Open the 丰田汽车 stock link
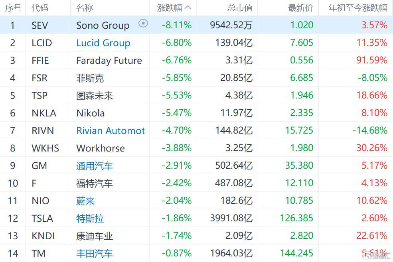 (x=95, y=254)
